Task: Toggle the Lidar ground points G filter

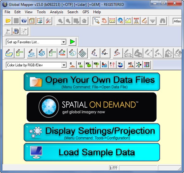Action: pyautogui.click(x=72, y=65)
